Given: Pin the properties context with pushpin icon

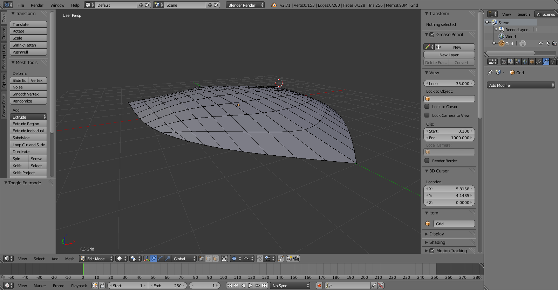Looking at the screenshot, I should [x=490, y=72].
